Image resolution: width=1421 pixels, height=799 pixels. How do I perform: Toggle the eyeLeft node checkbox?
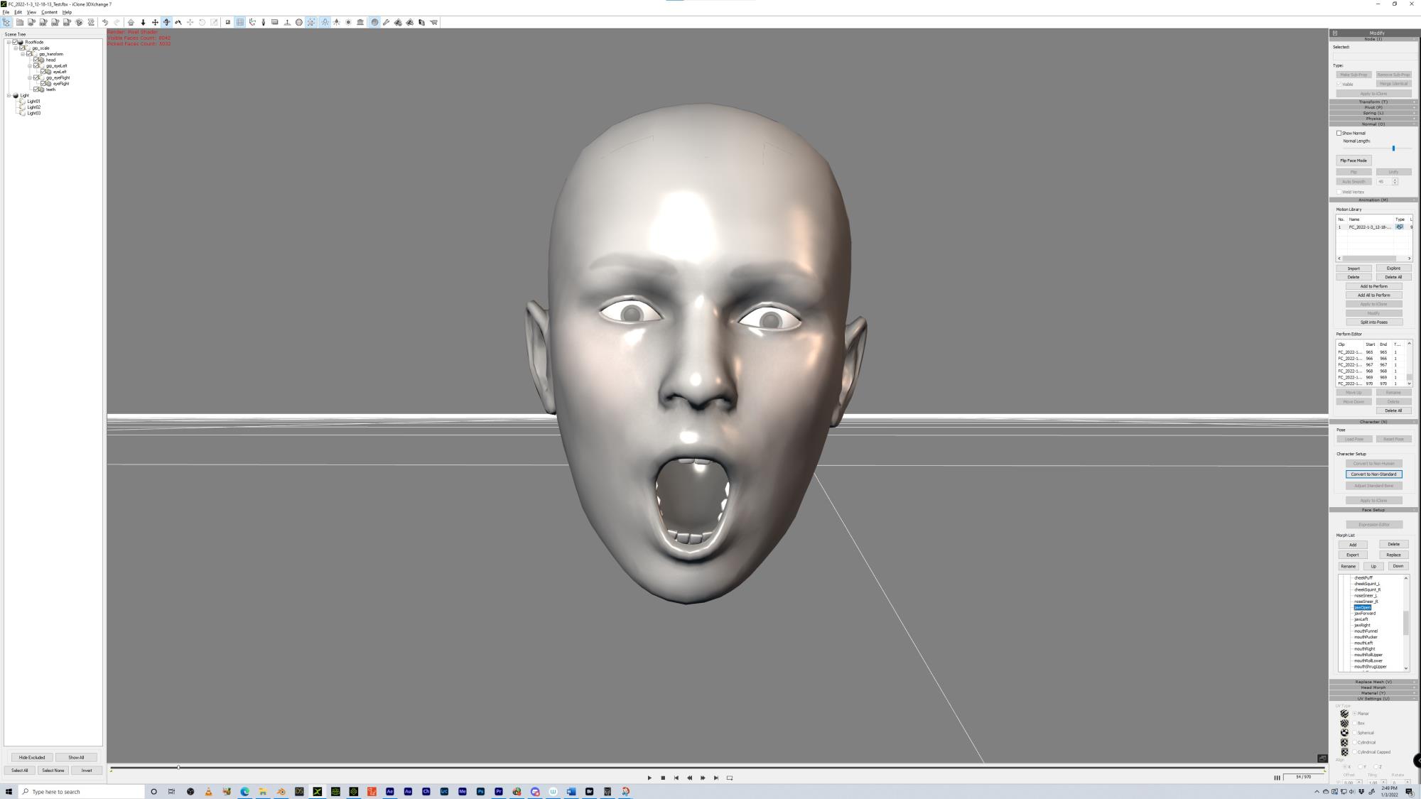pos(43,72)
